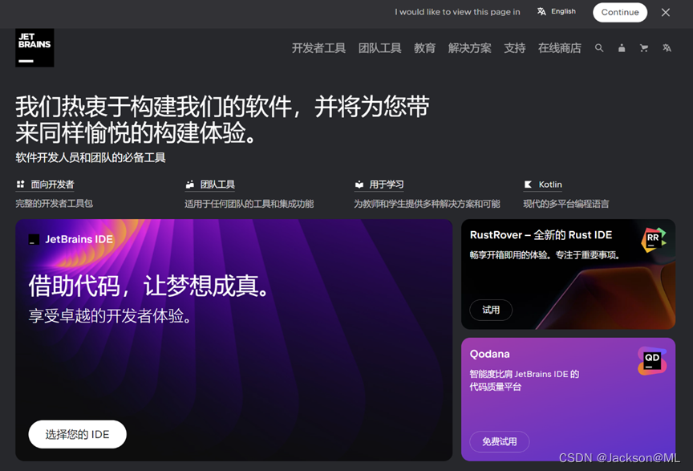
Task: Click the RustRover RR product icon
Action: click(x=654, y=240)
